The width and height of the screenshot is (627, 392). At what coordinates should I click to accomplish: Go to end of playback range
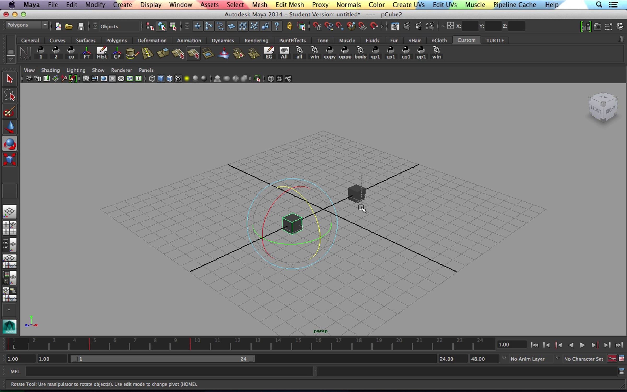(619, 345)
